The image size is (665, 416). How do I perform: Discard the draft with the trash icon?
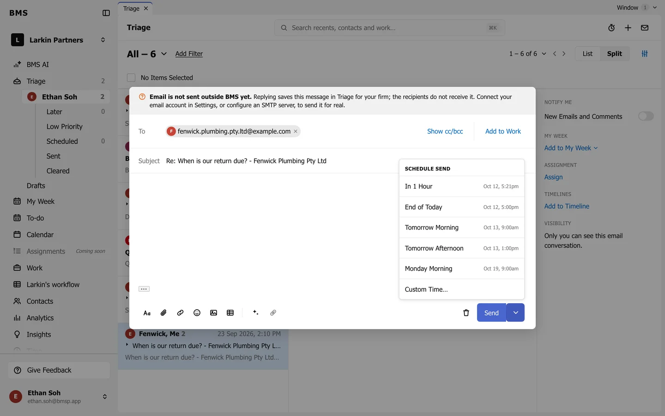tap(466, 313)
